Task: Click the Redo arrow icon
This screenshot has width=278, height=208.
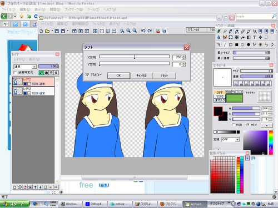Action: pos(150,31)
